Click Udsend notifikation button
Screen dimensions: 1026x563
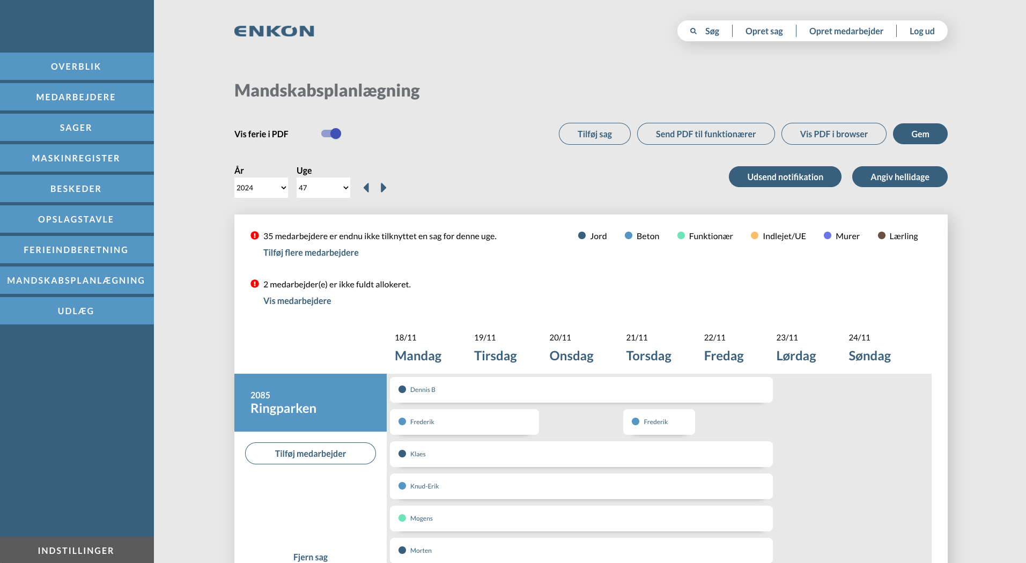pos(785,177)
